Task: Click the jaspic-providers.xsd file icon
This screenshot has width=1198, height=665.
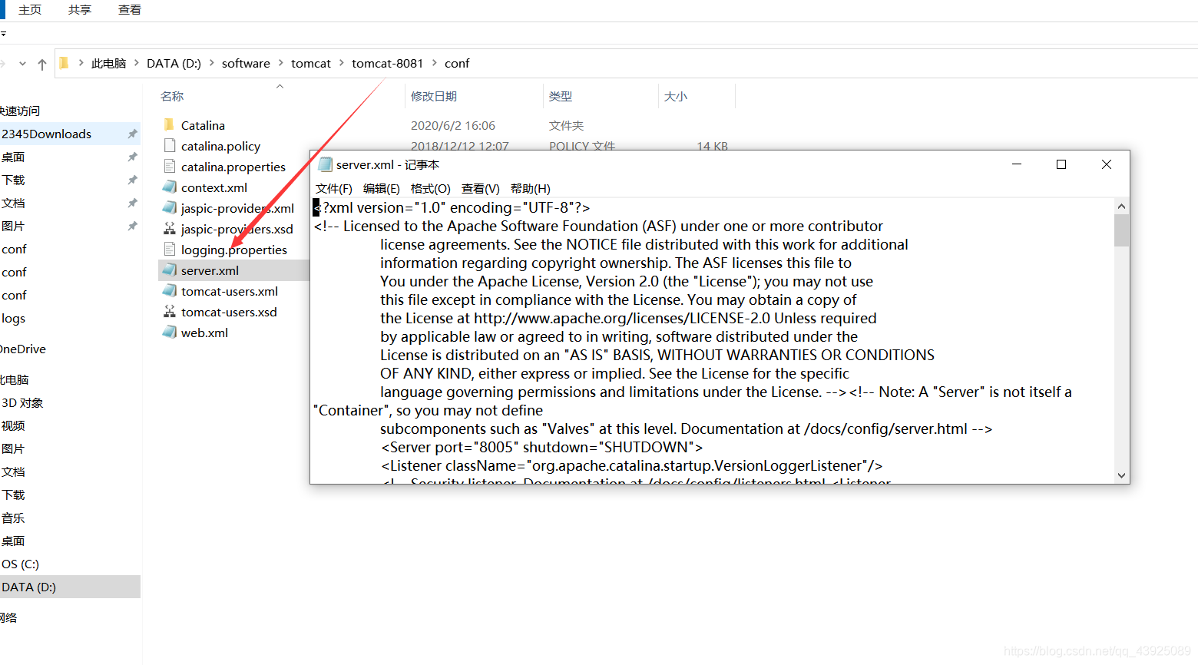Action: 169,229
